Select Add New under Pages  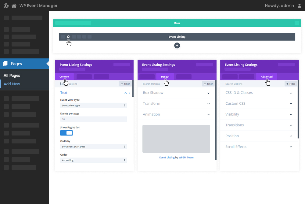[x=12, y=84]
